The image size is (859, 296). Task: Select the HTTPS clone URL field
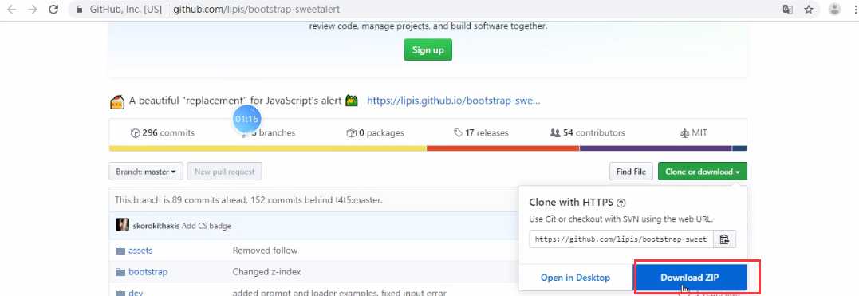(x=621, y=239)
